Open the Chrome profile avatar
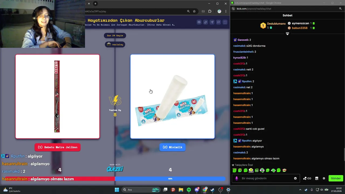 219,11
